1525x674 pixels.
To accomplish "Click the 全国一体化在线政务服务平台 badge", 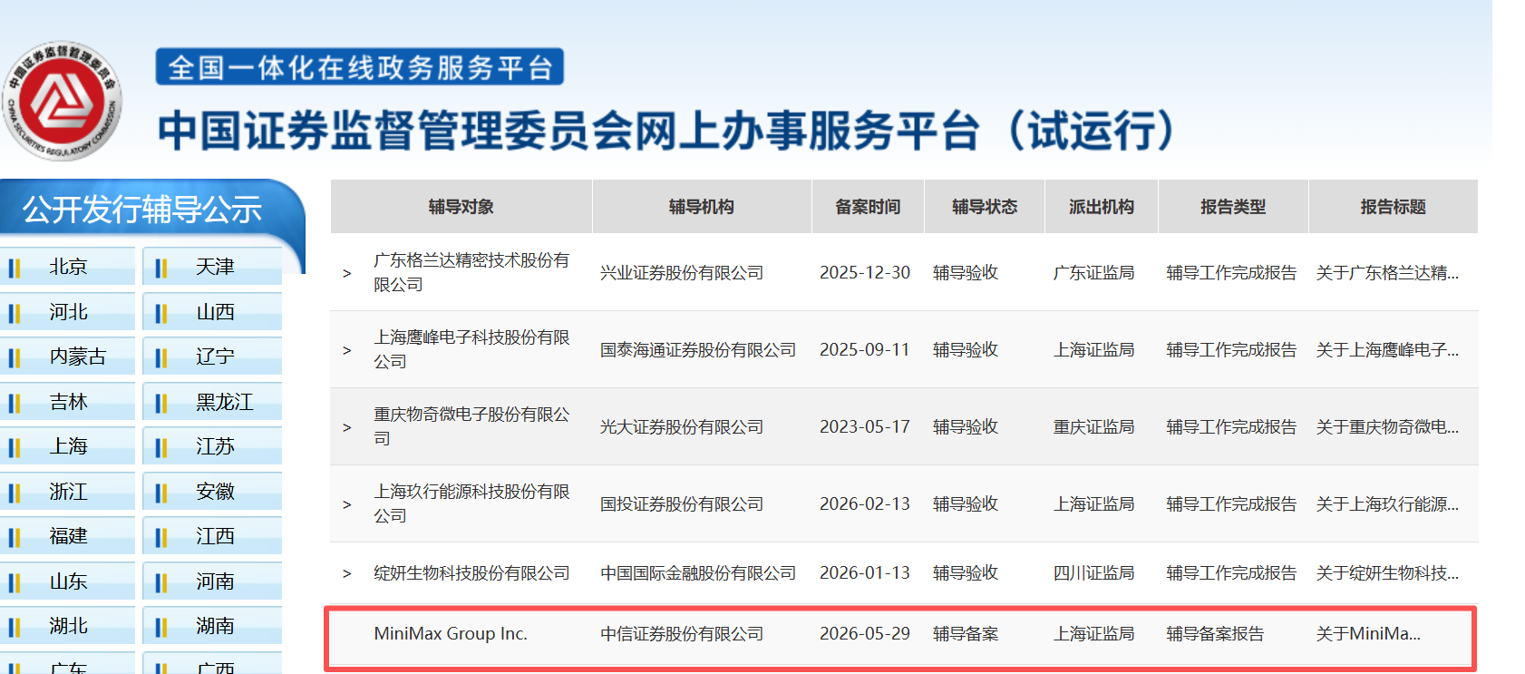I will point(360,67).
